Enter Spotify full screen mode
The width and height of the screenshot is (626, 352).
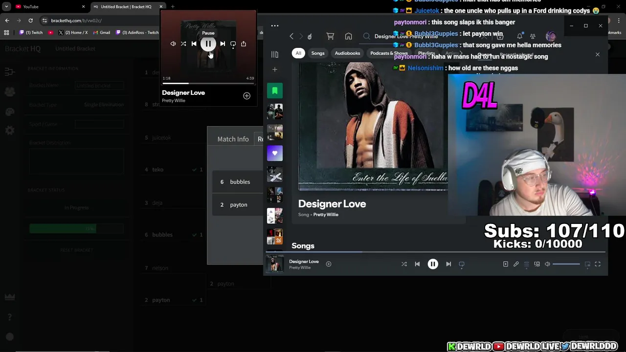598,264
